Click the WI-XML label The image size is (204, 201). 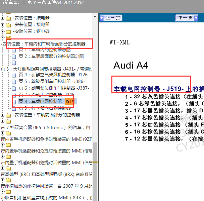click(119, 42)
